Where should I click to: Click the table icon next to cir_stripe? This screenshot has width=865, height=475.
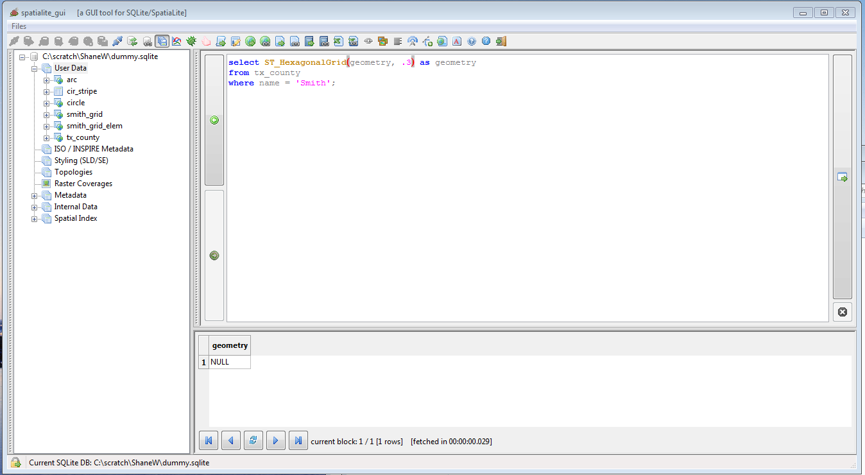pyautogui.click(x=59, y=91)
